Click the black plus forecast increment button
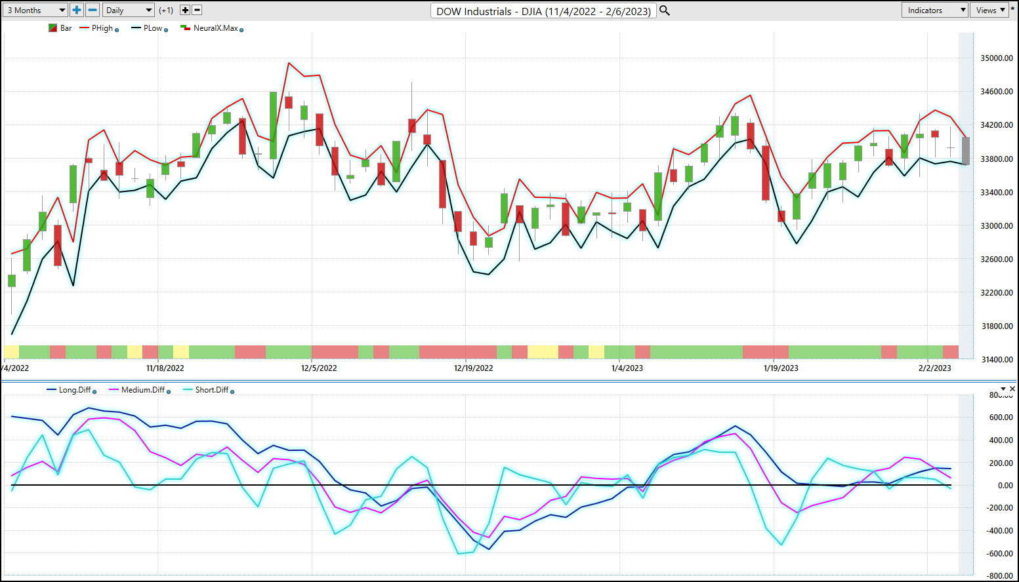The height and width of the screenshot is (582, 1019). point(185,10)
